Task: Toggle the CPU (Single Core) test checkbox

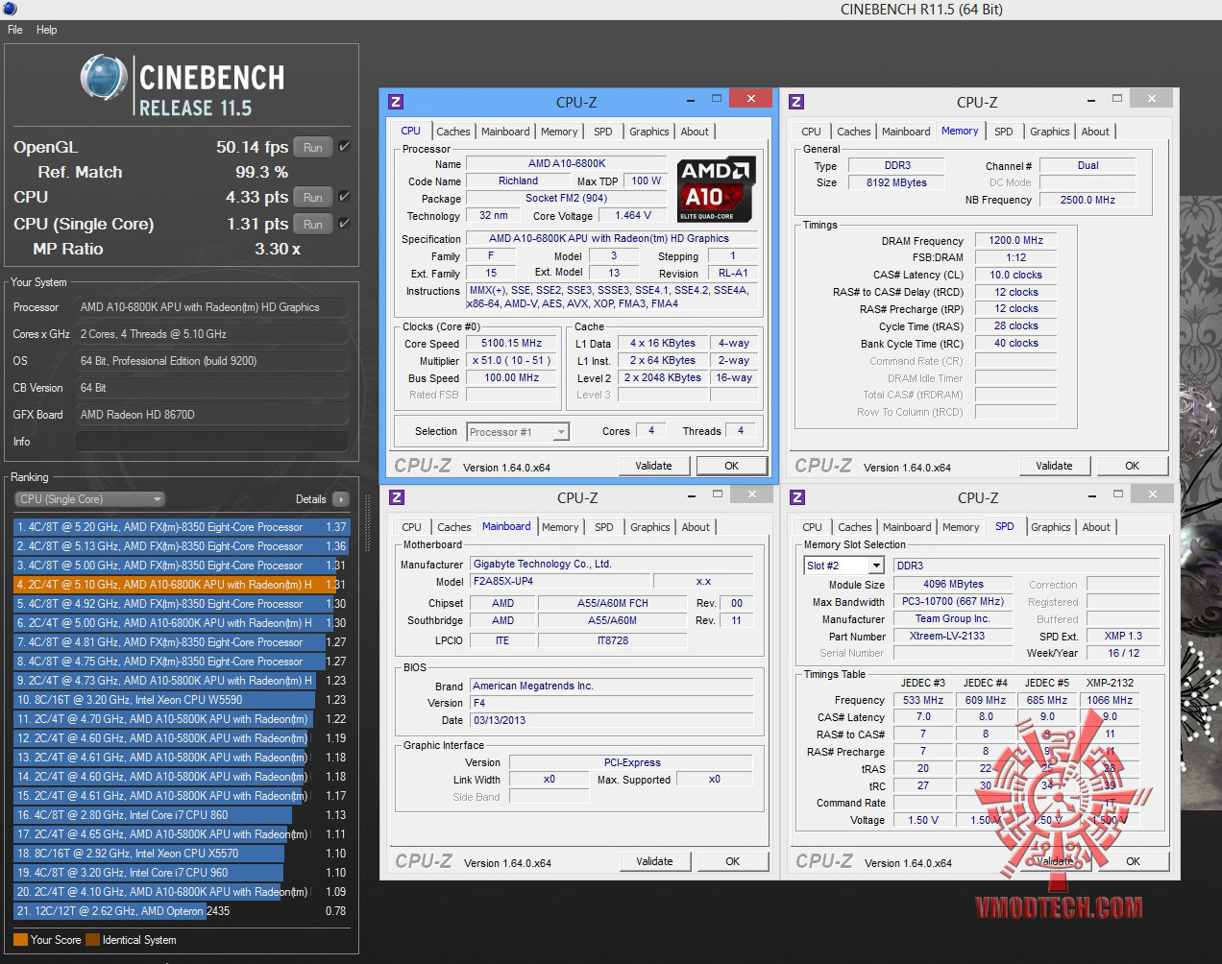Action: (x=344, y=224)
